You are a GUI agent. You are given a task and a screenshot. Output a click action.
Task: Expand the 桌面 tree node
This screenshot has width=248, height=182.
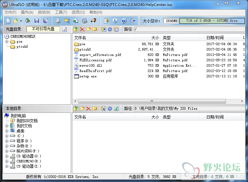pos(7,131)
